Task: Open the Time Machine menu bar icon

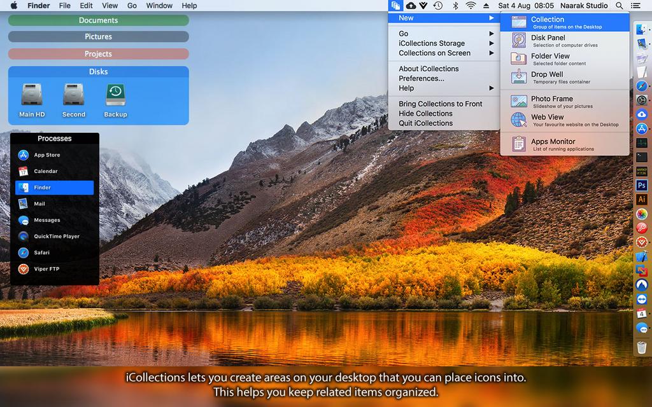Action: point(437,6)
